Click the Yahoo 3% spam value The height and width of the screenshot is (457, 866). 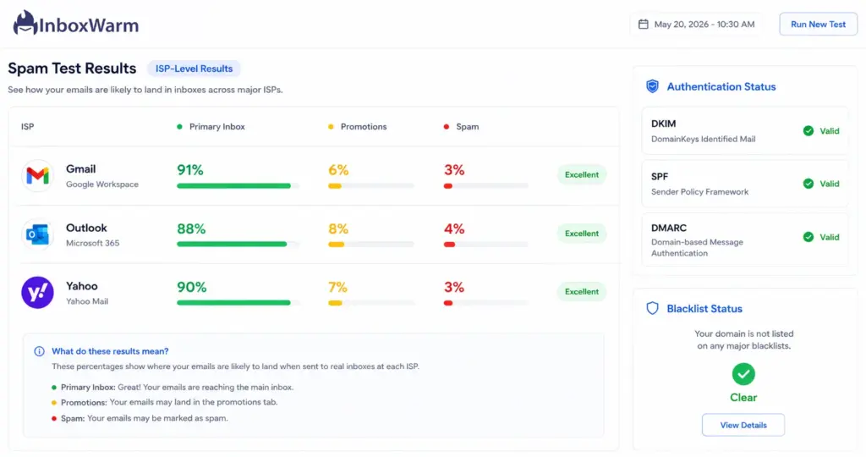pyautogui.click(x=454, y=287)
